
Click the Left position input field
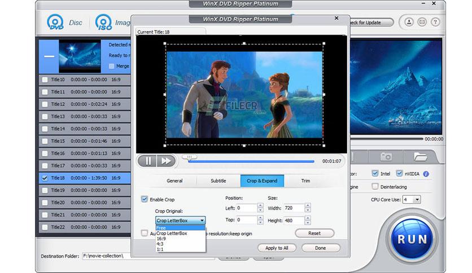coord(247,208)
